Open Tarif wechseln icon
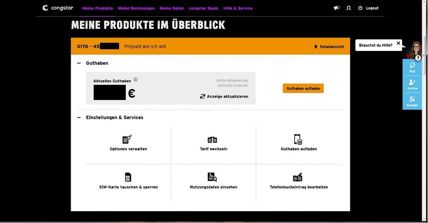The width and height of the screenshot is (428, 223). pos(212,139)
